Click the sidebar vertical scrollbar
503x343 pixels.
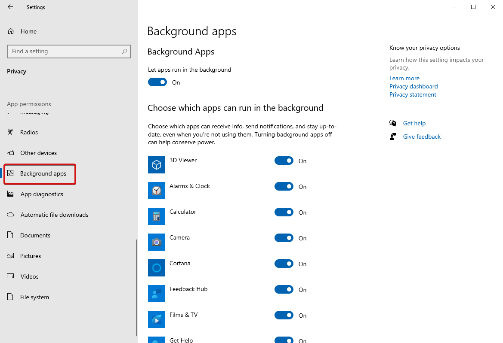pos(136,288)
